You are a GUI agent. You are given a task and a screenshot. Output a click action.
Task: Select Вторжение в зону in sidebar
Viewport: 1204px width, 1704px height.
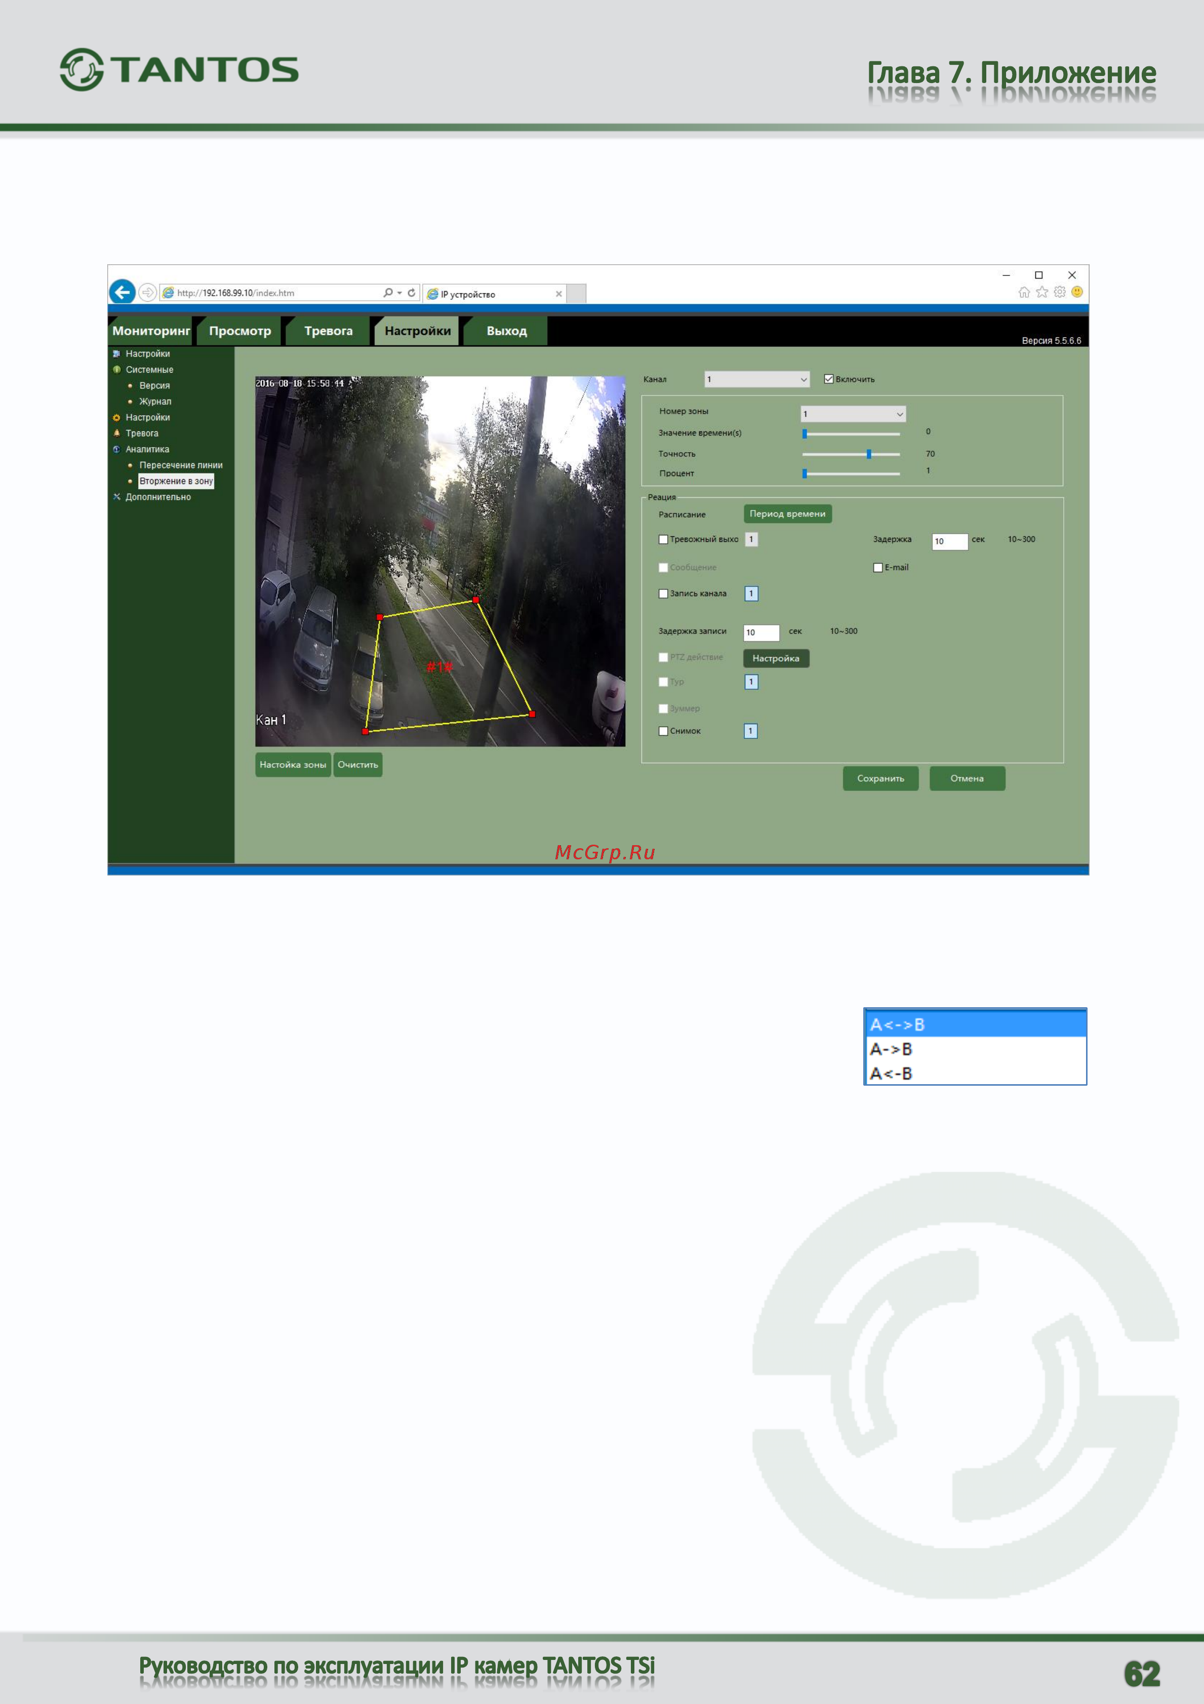(176, 481)
